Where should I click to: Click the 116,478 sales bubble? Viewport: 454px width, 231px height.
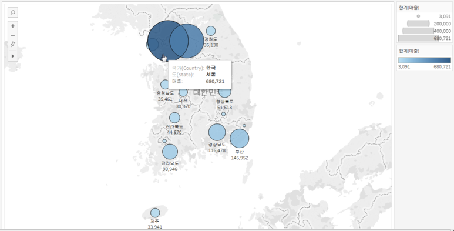[x=217, y=132]
